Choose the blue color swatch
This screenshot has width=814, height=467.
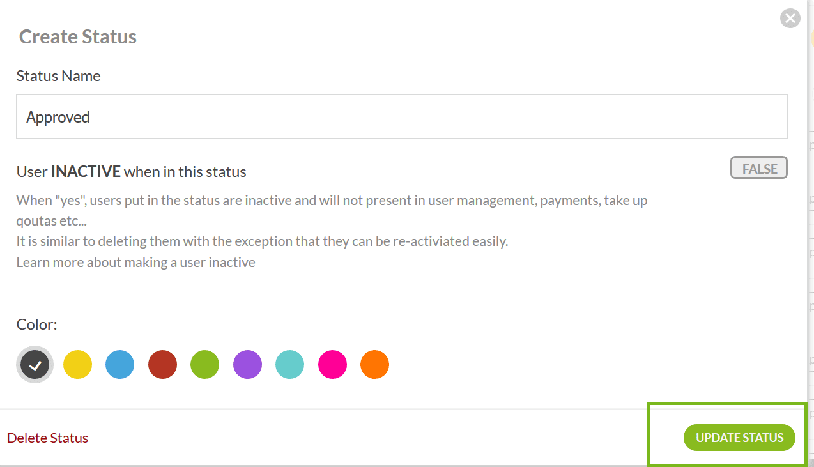(x=119, y=365)
